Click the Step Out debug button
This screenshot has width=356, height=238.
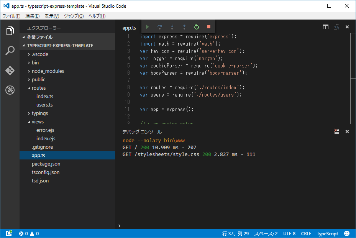tap(184, 27)
